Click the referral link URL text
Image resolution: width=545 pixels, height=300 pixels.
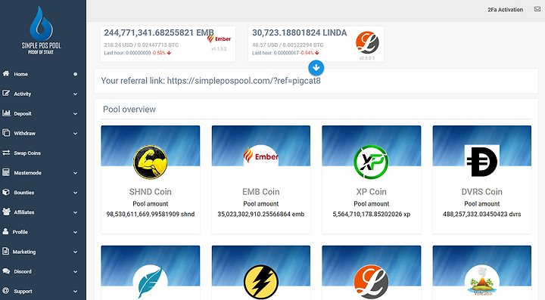tap(244, 81)
